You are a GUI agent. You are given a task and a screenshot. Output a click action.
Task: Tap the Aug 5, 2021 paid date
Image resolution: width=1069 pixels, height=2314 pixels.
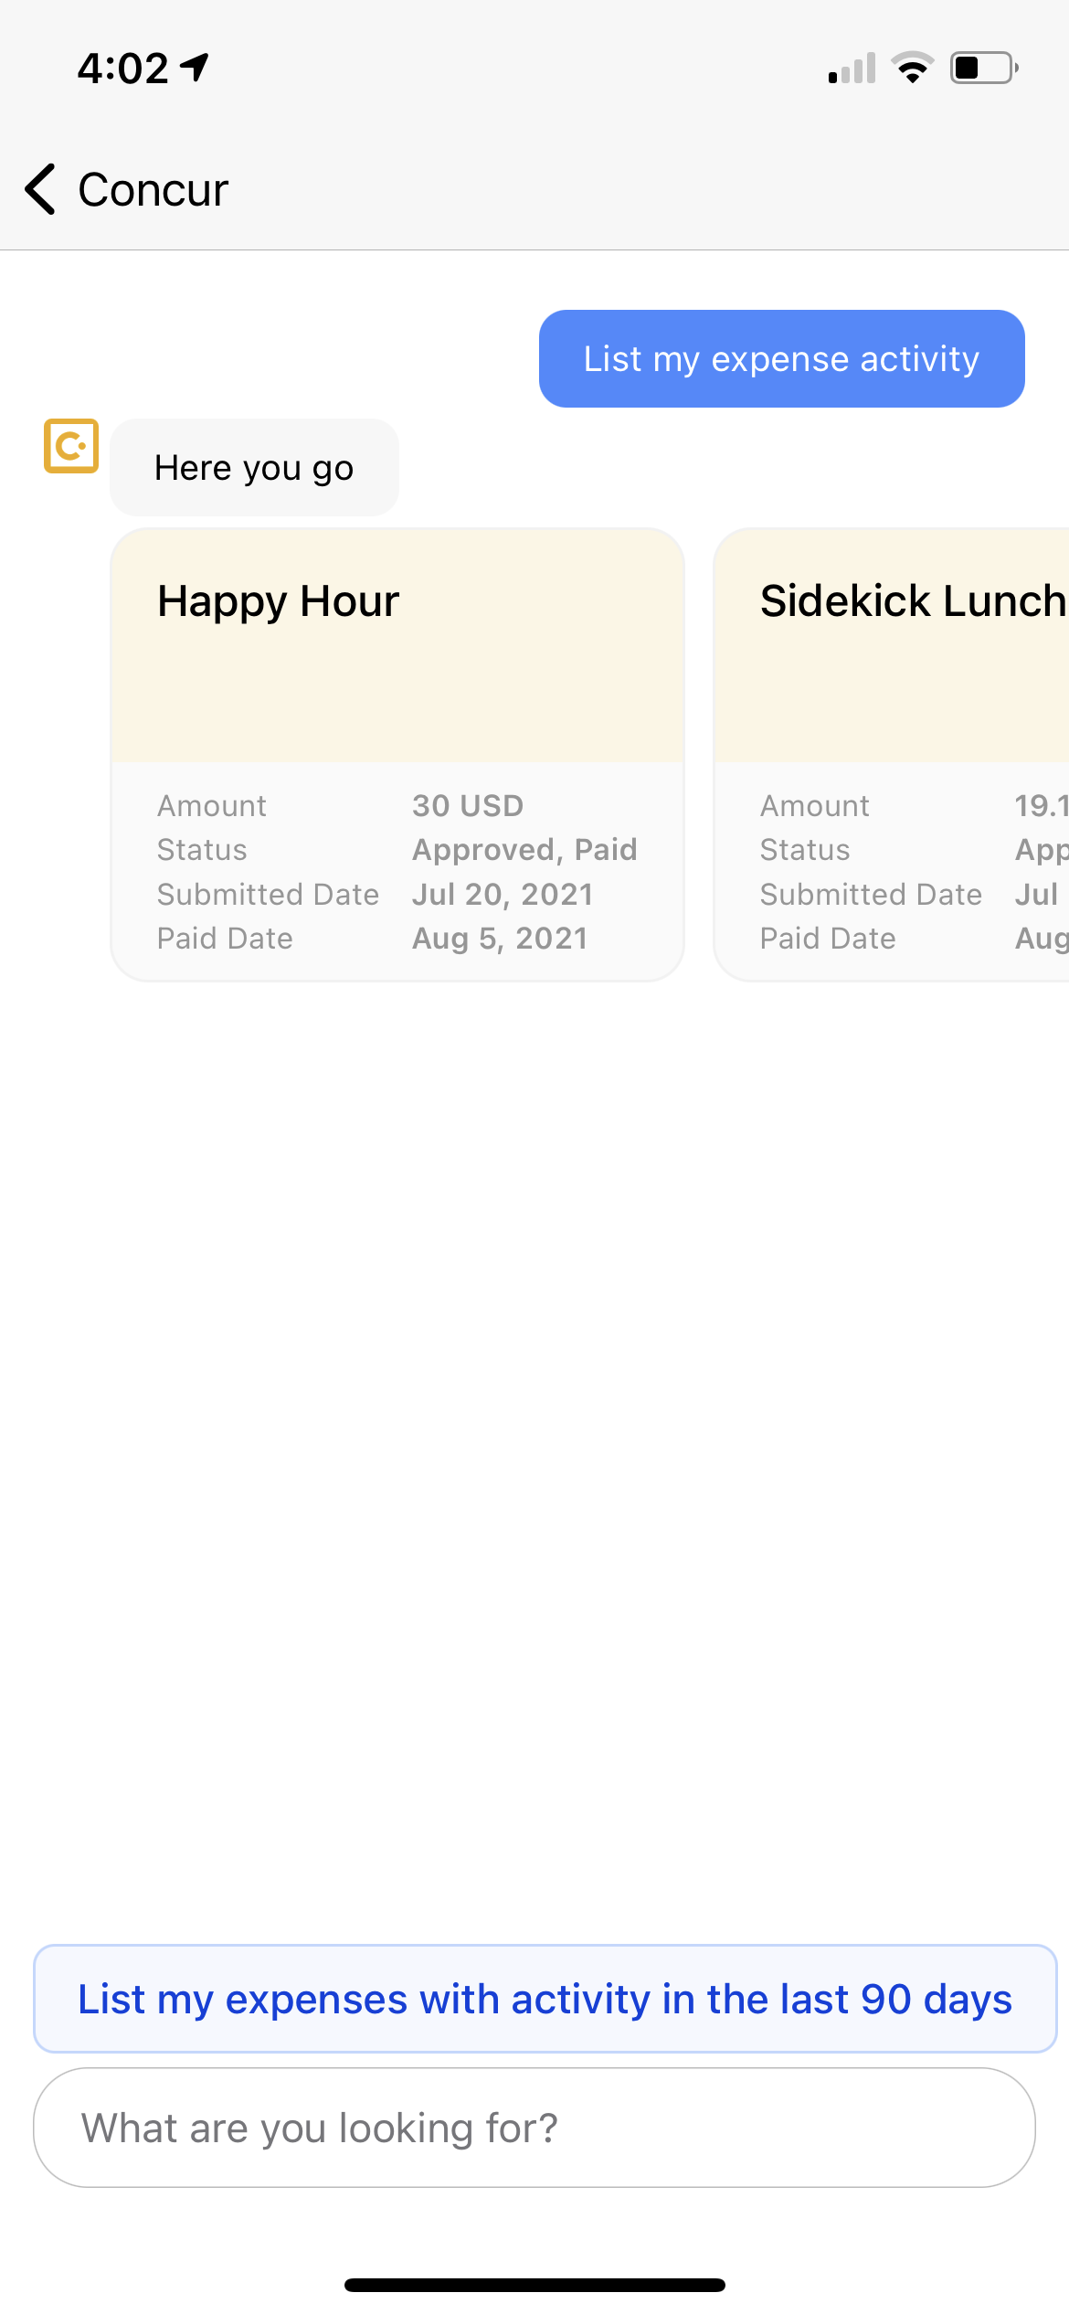click(x=500, y=939)
